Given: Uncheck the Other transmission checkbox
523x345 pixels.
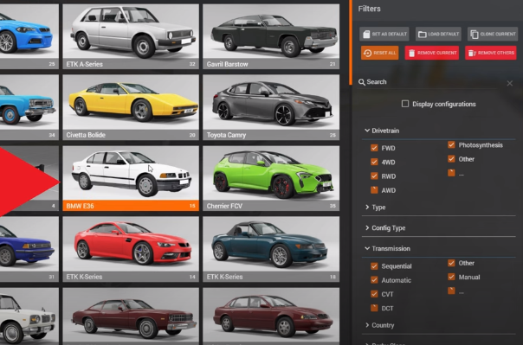Looking at the screenshot, I should pyautogui.click(x=451, y=263).
